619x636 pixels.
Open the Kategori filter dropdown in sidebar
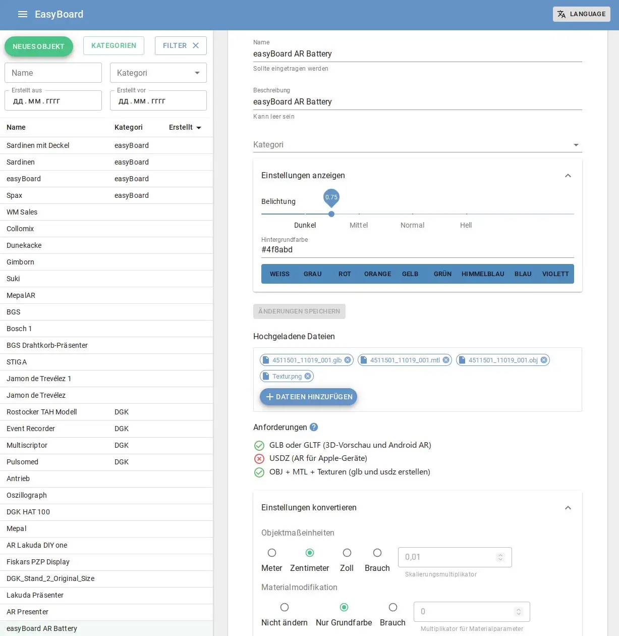pyautogui.click(x=158, y=73)
